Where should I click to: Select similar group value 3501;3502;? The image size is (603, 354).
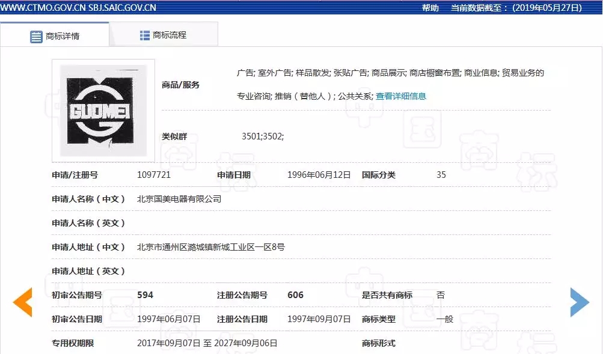(x=263, y=136)
